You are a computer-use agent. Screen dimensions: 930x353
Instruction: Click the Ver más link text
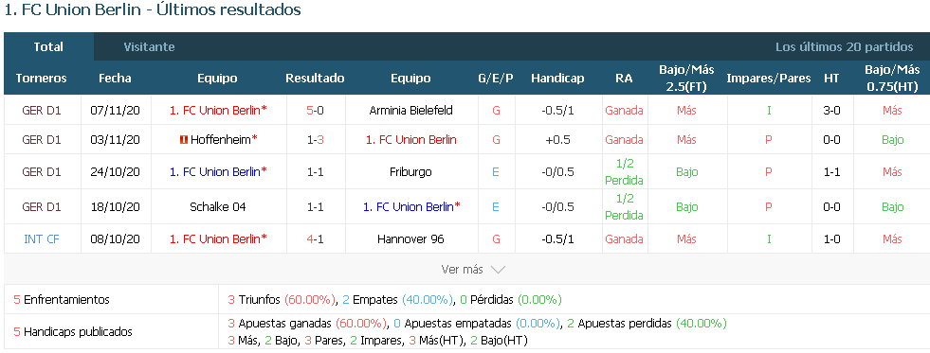tap(462, 270)
